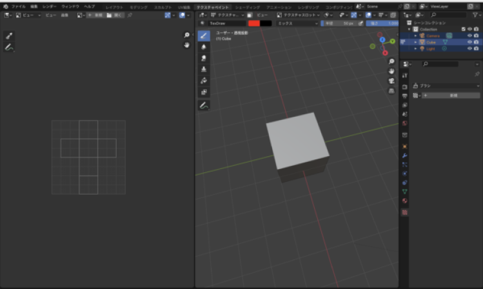Toggle visibility of Cube in outliner
483x289 pixels.
click(469, 42)
